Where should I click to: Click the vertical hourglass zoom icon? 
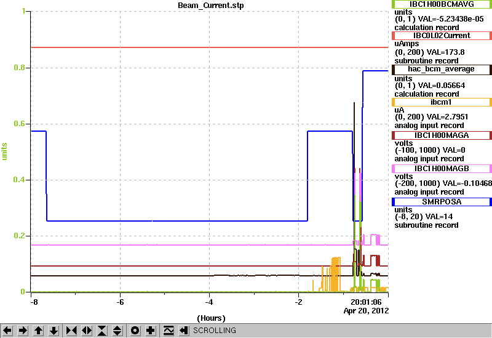click(102, 331)
